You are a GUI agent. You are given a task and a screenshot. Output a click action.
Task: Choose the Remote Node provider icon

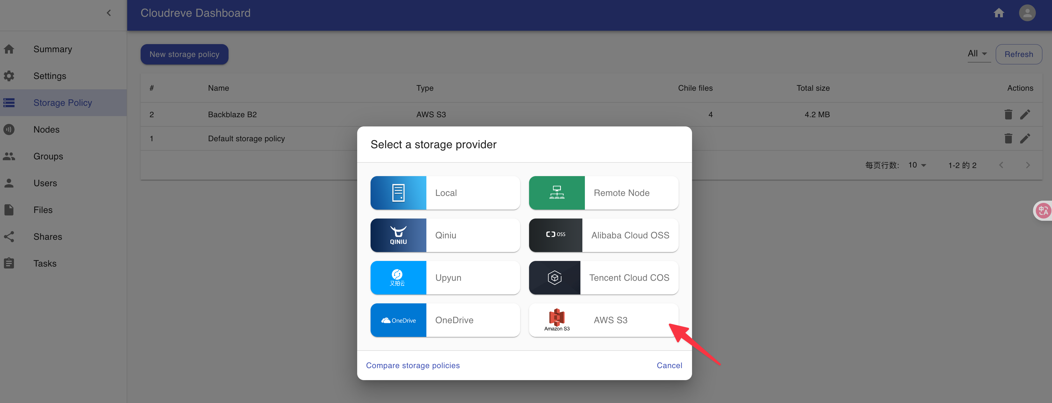tap(557, 193)
